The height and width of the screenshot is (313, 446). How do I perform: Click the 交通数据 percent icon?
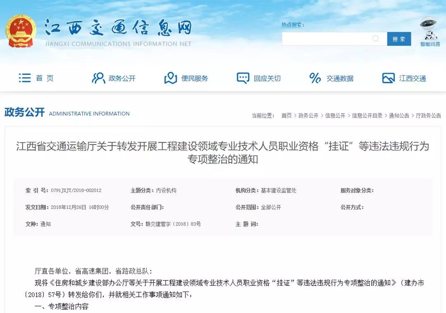[x=315, y=78]
